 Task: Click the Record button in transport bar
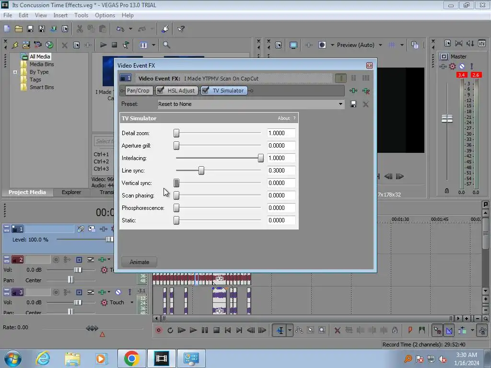point(159,330)
